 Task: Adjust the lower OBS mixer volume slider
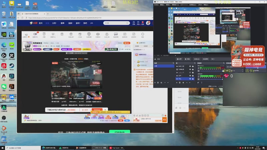212,79
